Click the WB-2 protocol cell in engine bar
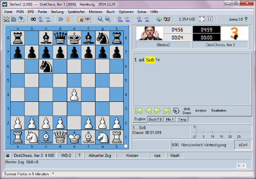Viewport: 256px width, 179px height. coord(66,156)
